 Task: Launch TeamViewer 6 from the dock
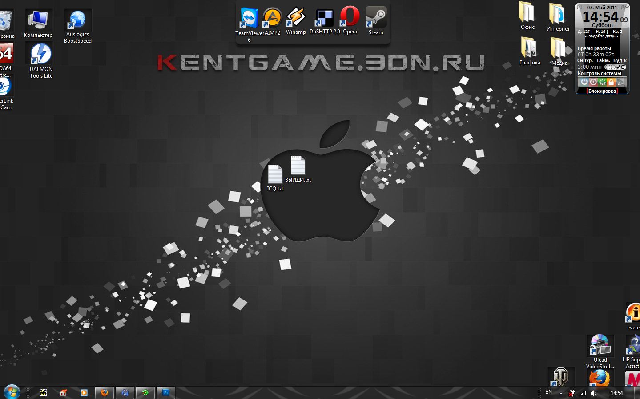coord(249,24)
